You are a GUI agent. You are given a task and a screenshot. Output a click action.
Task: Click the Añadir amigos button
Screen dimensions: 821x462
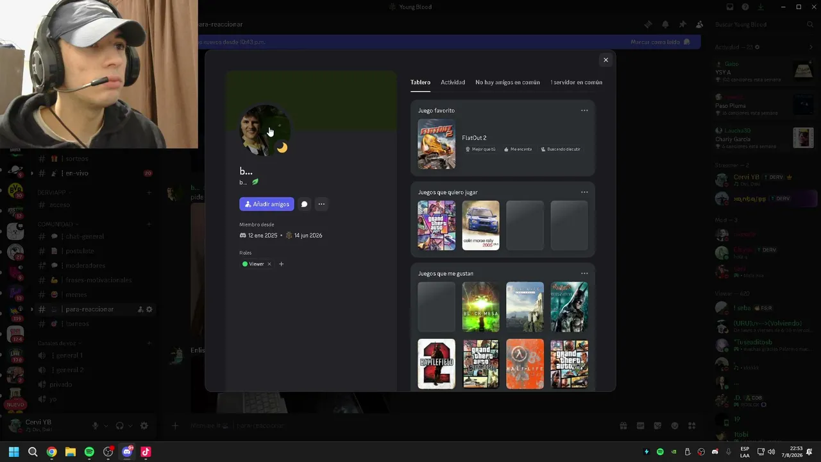pyautogui.click(x=267, y=204)
